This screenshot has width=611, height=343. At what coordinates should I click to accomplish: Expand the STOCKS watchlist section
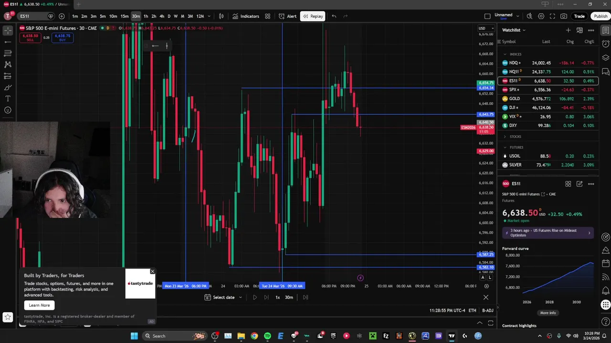click(505, 137)
